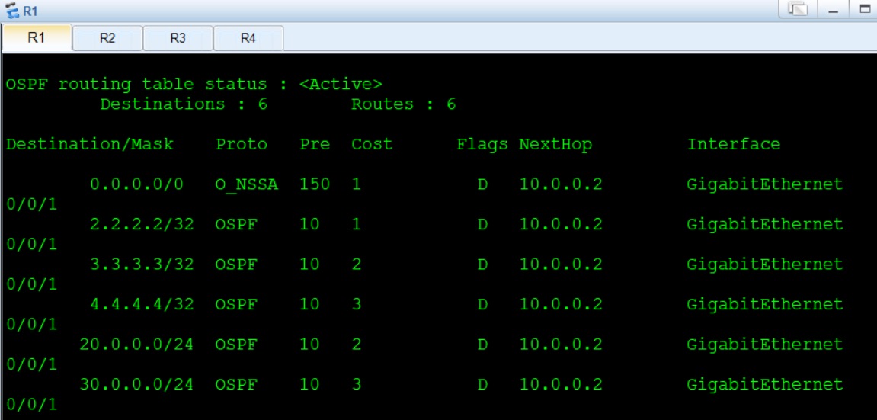
Task: Click the 0.0.0.0/0 destination entry
Action: (136, 184)
